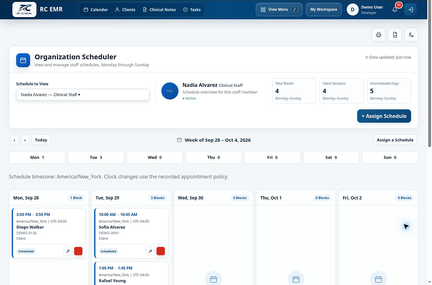The height and width of the screenshot is (285, 432).
Task: Click the red button on Sofia Alvarez's card
Action: click(161, 251)
